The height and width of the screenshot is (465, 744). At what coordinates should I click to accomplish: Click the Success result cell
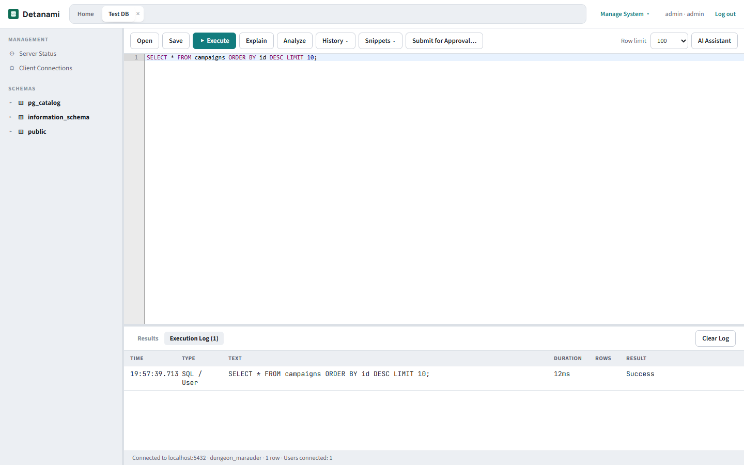point(640,374)
